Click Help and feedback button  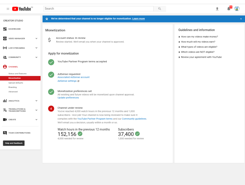14,143
